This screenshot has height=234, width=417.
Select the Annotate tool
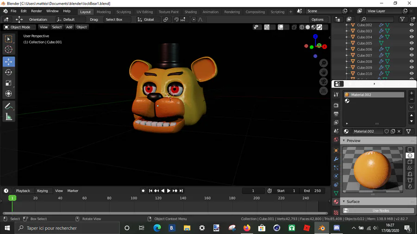pyautogui.click(x=8, y=106)
